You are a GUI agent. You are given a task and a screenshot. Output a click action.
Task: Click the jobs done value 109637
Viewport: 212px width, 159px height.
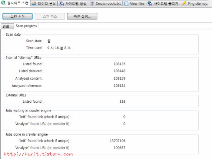pyautogui.click(x=120, y=148)
